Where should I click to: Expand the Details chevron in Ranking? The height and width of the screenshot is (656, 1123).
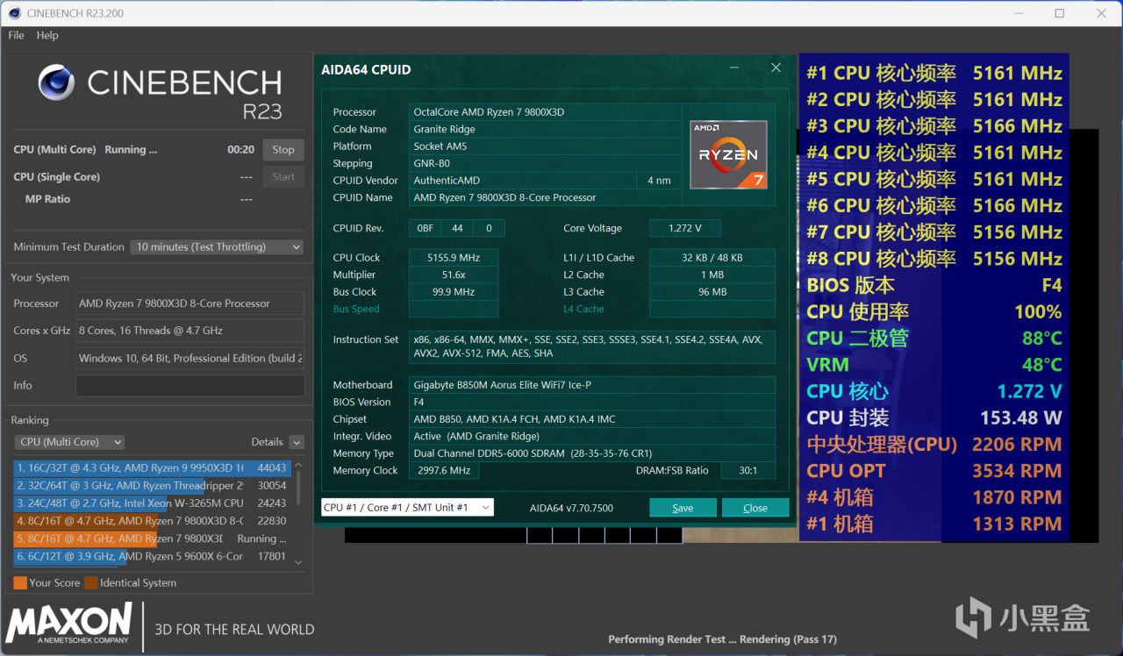tap(297, 442)
